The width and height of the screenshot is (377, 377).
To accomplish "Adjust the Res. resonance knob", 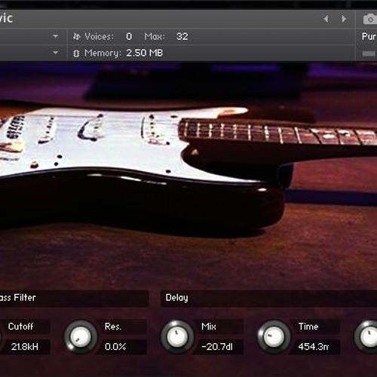I will (81, 336).
